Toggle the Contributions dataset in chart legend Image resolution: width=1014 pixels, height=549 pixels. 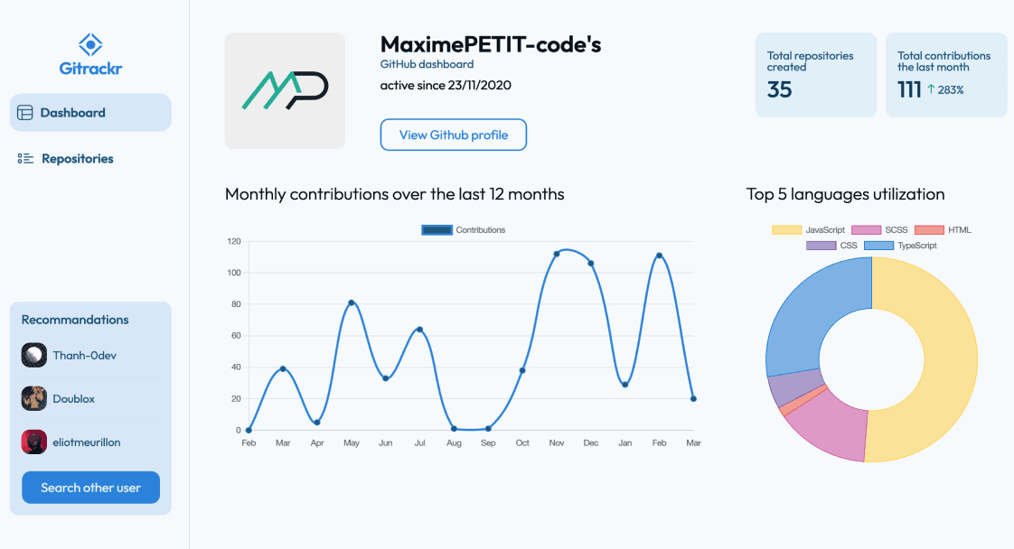[x=464, y=230]
